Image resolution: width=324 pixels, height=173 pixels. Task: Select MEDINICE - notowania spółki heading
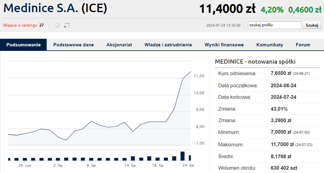pos(255,62)
